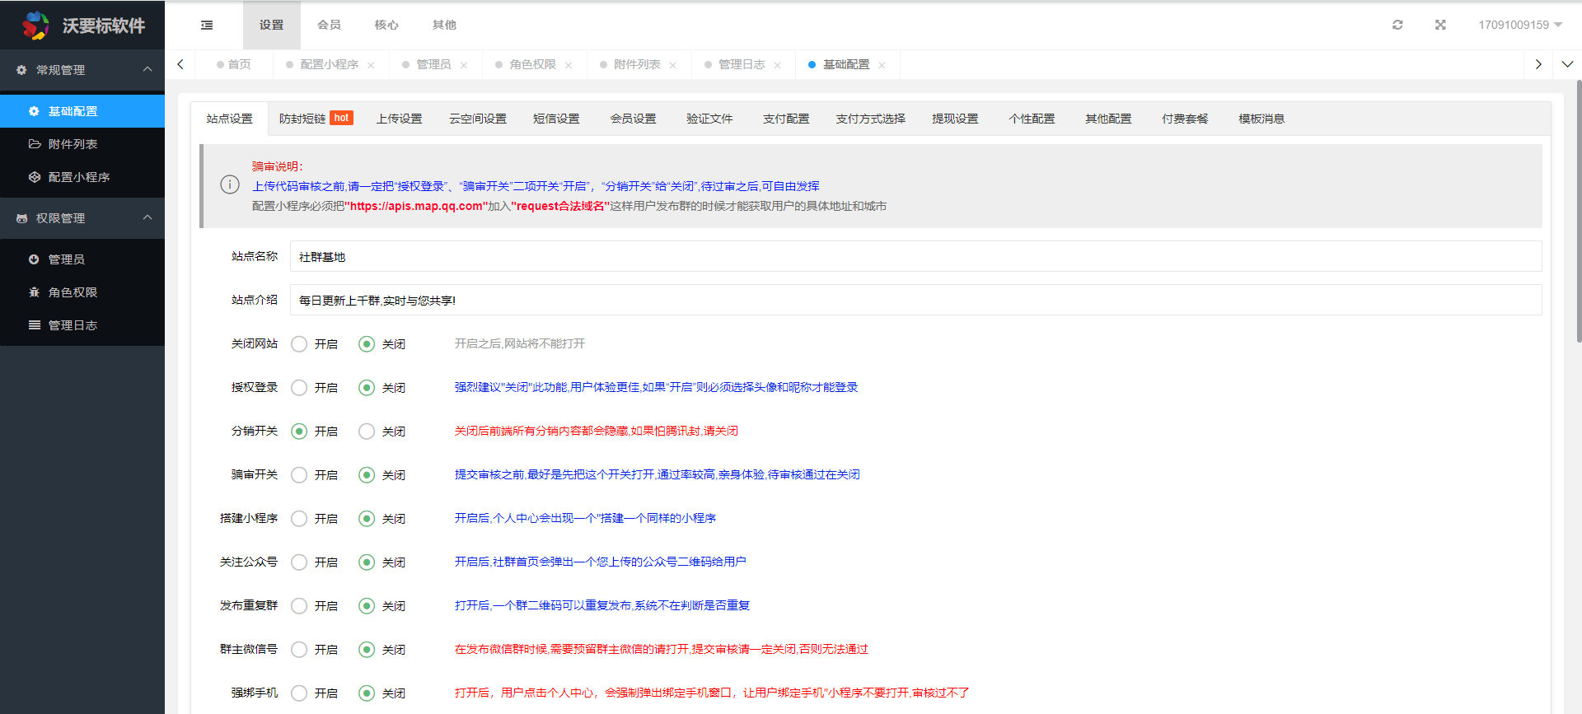Open 基础配置 in the sidebar

point(82,111)
